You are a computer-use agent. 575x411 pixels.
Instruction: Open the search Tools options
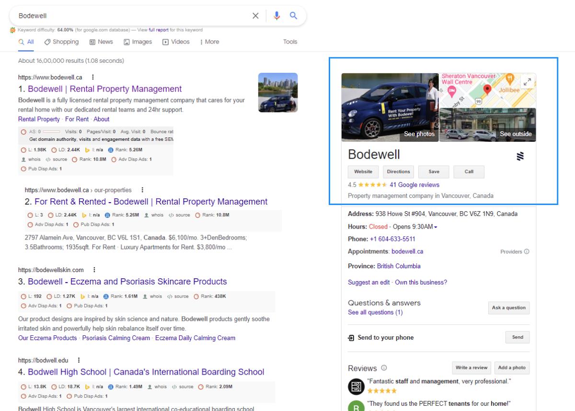(x=290, y=42)
